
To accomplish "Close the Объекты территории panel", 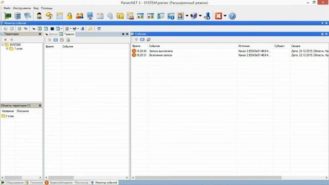I will point(40,105).
